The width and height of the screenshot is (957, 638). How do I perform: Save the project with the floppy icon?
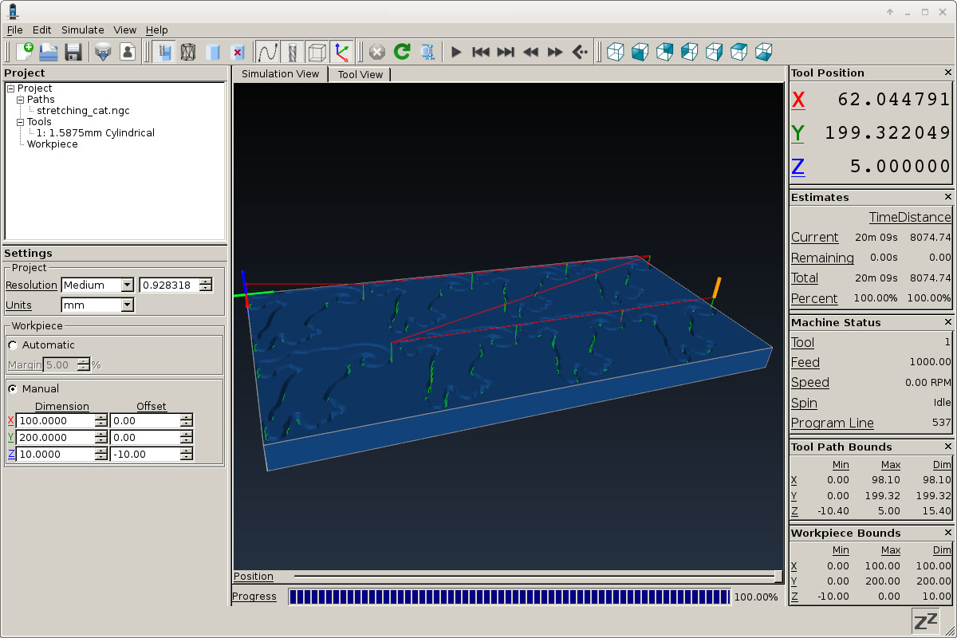[73, 52]
